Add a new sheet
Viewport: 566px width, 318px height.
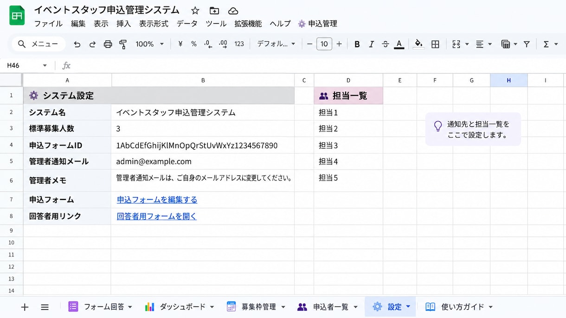coord(25,307)
